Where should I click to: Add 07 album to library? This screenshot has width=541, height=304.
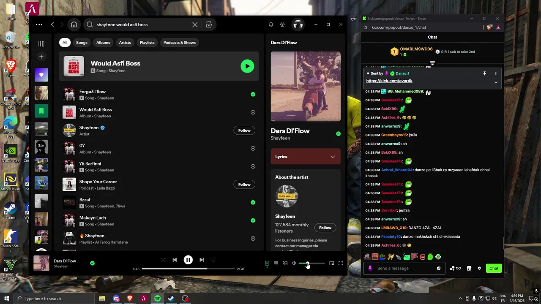pyautogui.click(x=253, y=148)
